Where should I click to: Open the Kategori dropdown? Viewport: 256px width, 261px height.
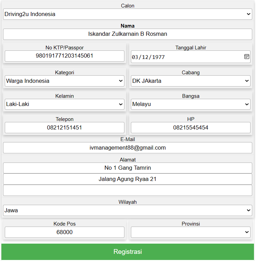click(64, 81)
